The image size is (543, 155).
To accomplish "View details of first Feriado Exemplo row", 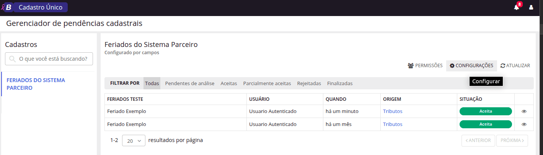I will click(x=524, y=111).
